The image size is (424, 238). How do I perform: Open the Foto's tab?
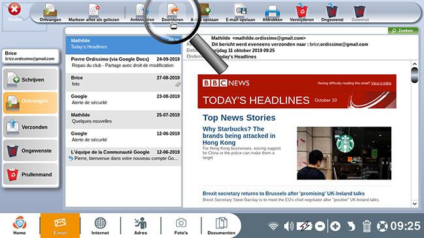(181, 226)
